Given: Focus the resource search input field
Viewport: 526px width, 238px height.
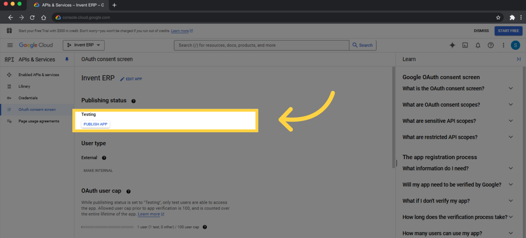Looking at the screenshot, I should point(261,45).
